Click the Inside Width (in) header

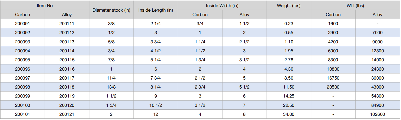pyautogui.click(x=222, y=6)
